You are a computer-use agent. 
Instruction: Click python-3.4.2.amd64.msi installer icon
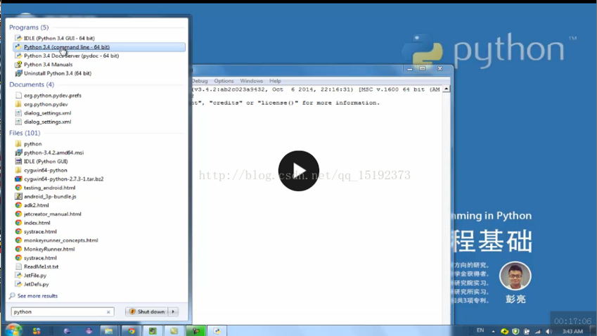click(18, 153)
